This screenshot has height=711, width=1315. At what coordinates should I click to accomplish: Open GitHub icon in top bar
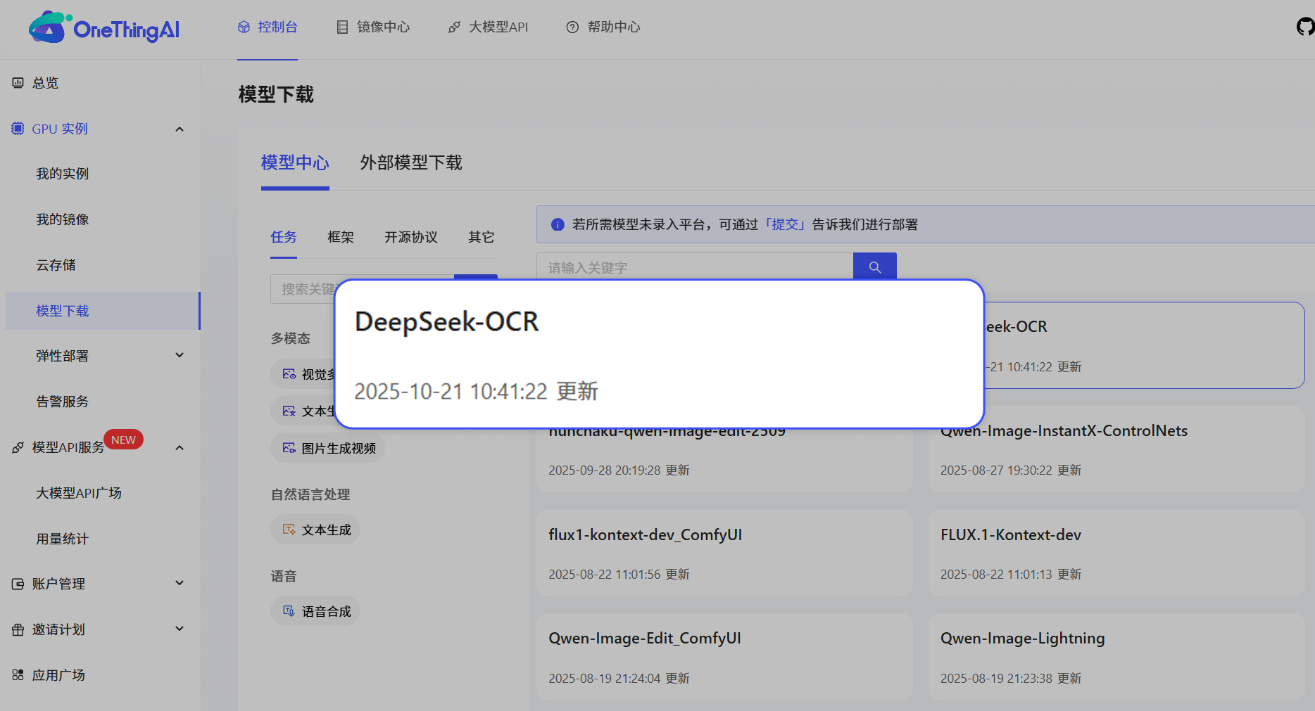[1304, 27]
